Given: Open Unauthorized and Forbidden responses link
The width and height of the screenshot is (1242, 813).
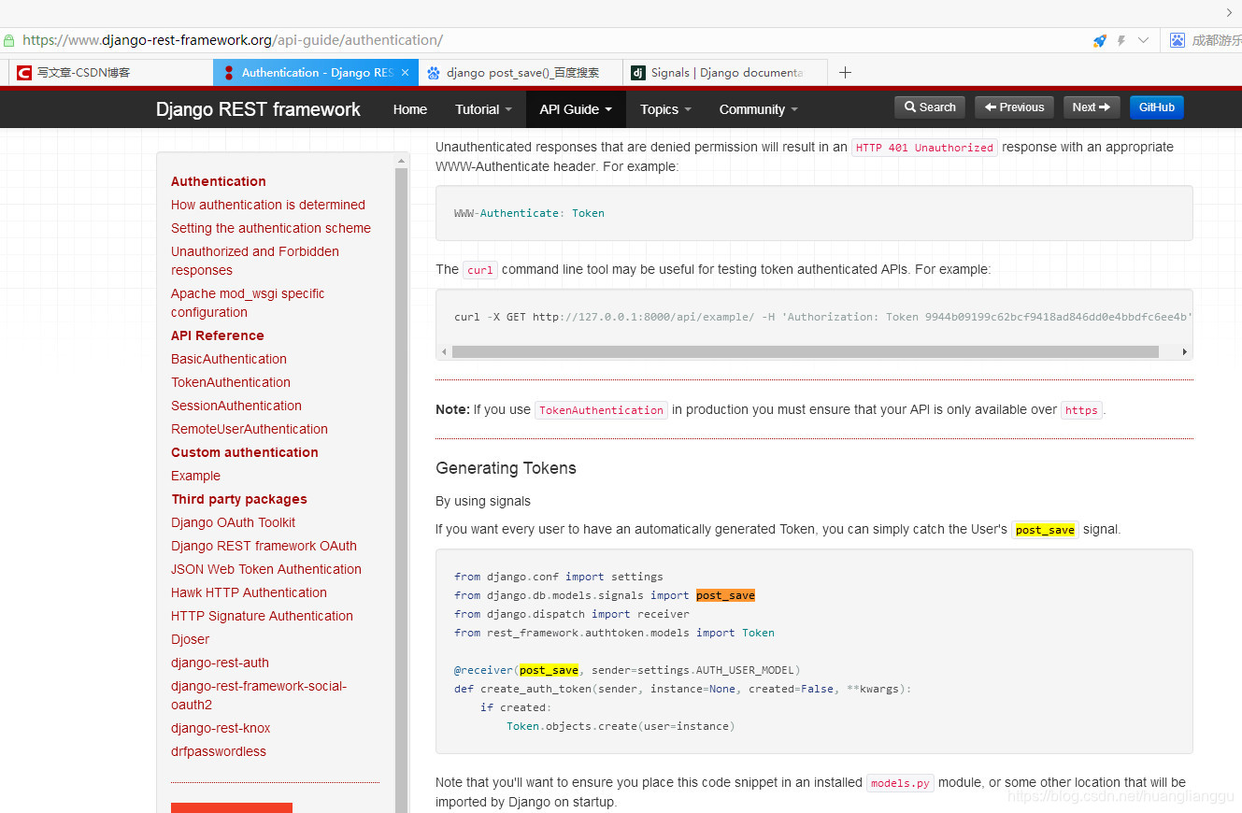Looking at the screenshot, I should (255, 261).
